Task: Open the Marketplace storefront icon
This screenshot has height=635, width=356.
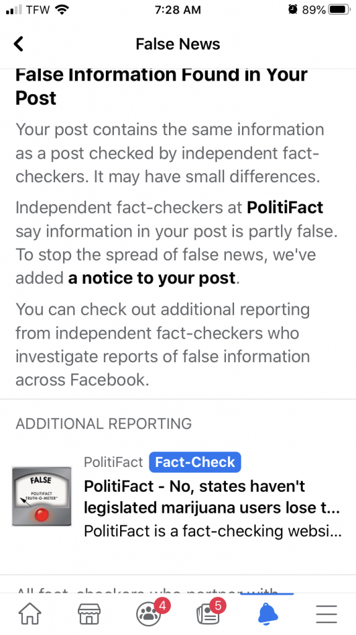Action: (x=89, y=613)
